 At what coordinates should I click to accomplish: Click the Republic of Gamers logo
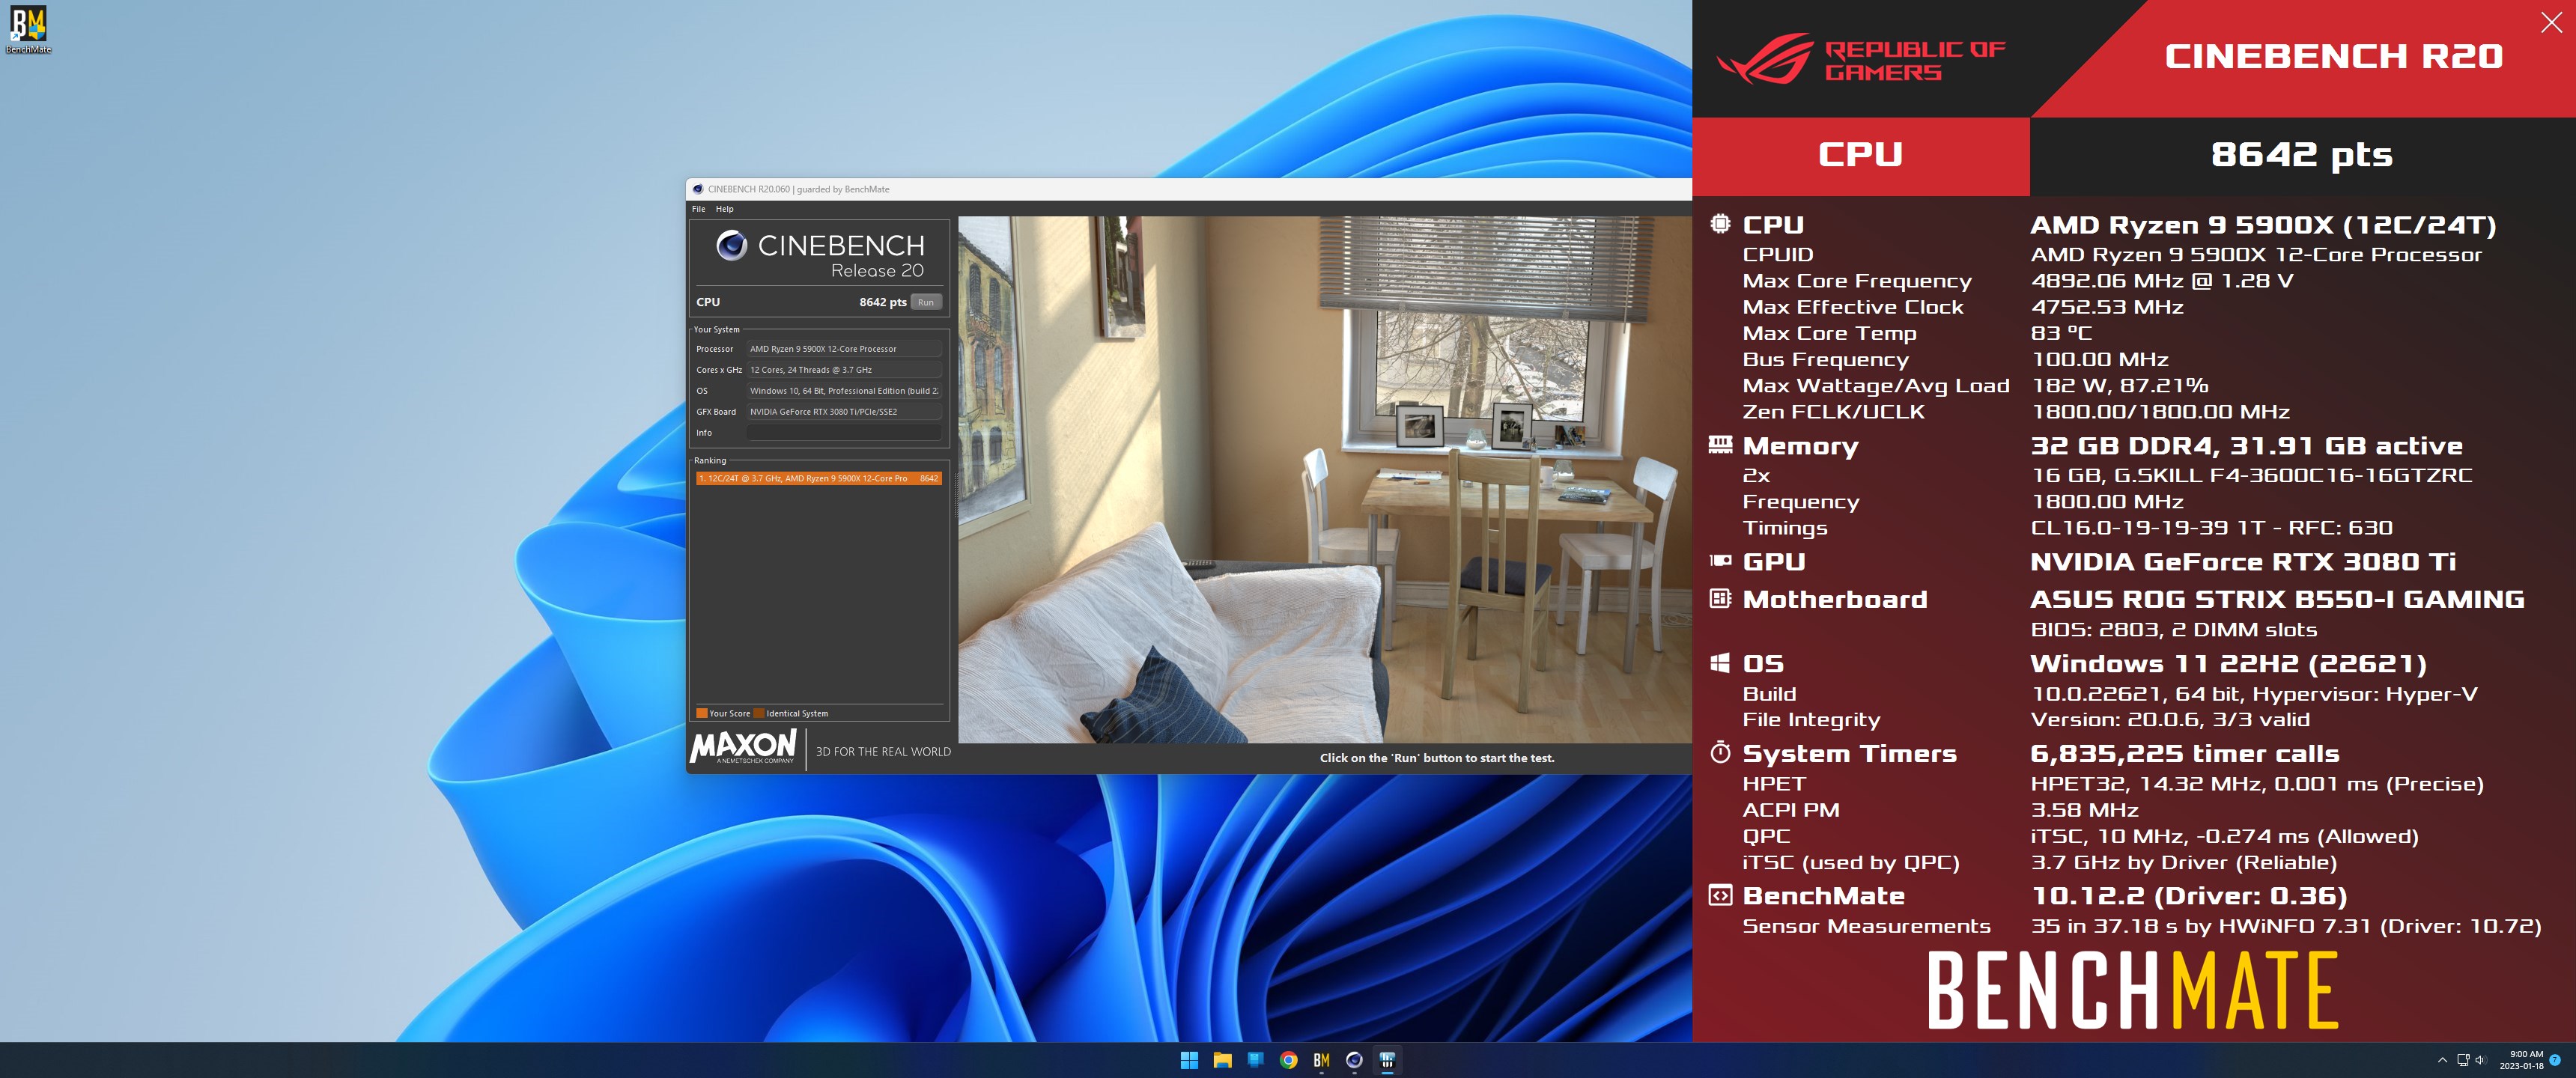pyautogui.click(x=1861, y=59)
